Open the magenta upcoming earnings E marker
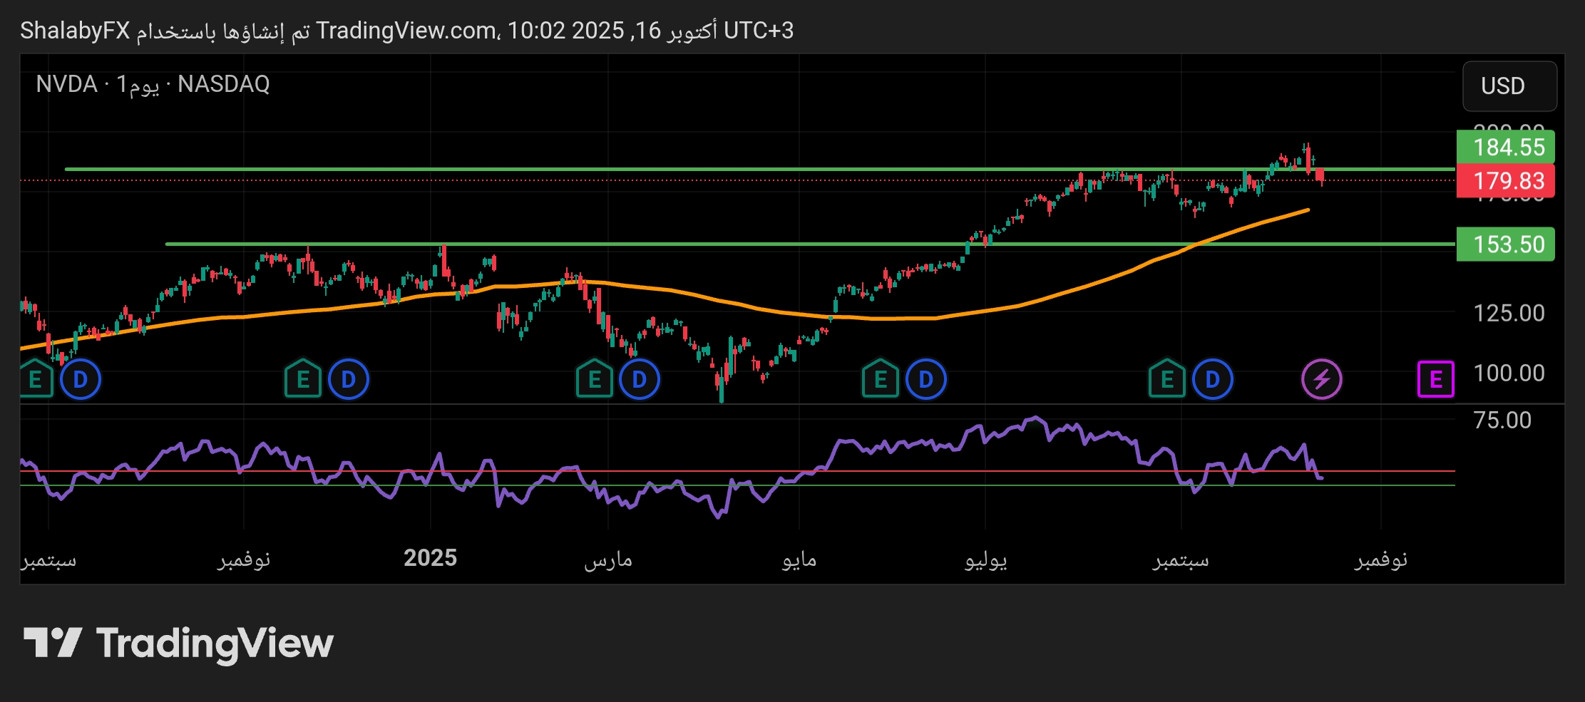The height and width of the screenshot is (702, 1585). [x=1435, y=379]
